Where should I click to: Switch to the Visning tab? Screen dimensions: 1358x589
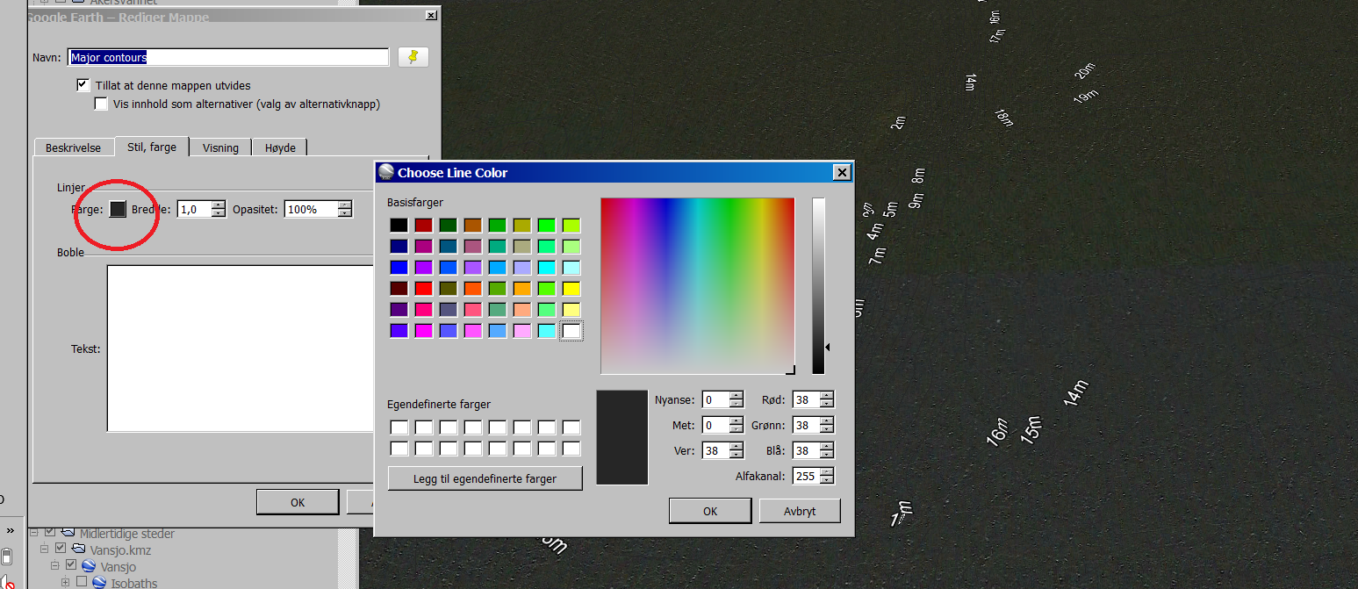click(220, 147)
